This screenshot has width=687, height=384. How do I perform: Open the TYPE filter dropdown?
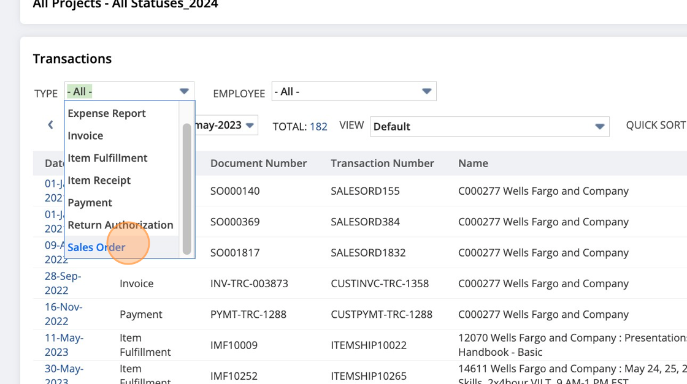point(129,91)
